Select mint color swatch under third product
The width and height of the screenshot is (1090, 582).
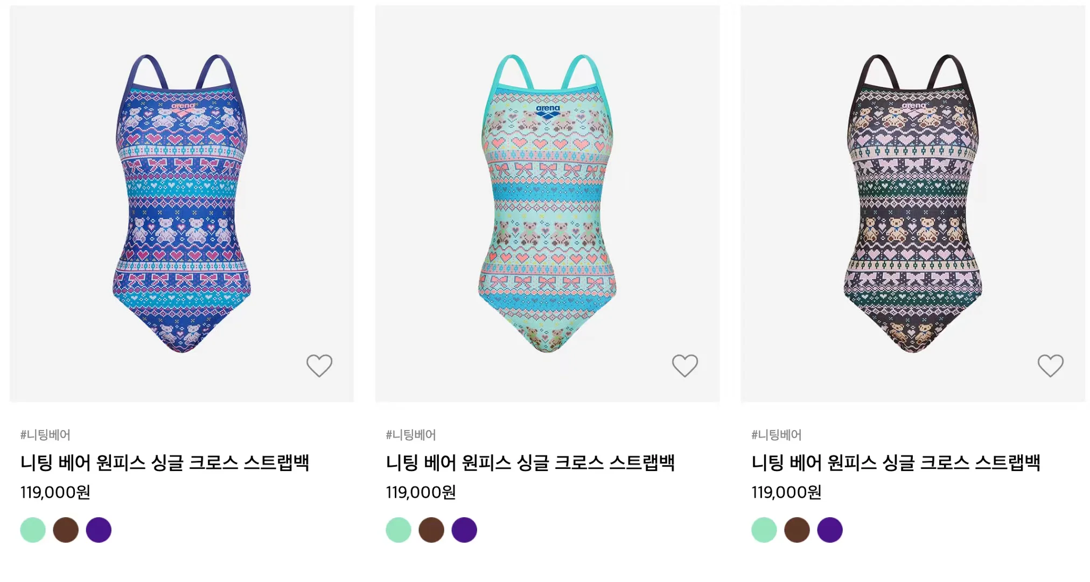pyautogui.click(x=764, y=530)
